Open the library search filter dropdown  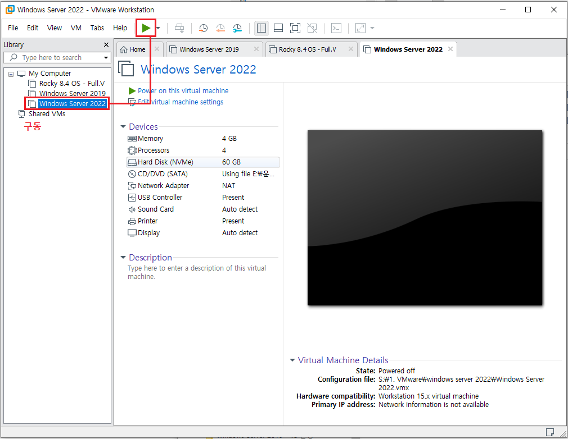(106, 57)
